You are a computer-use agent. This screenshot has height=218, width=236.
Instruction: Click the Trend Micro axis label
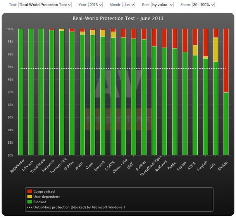(x=37, y=166)
